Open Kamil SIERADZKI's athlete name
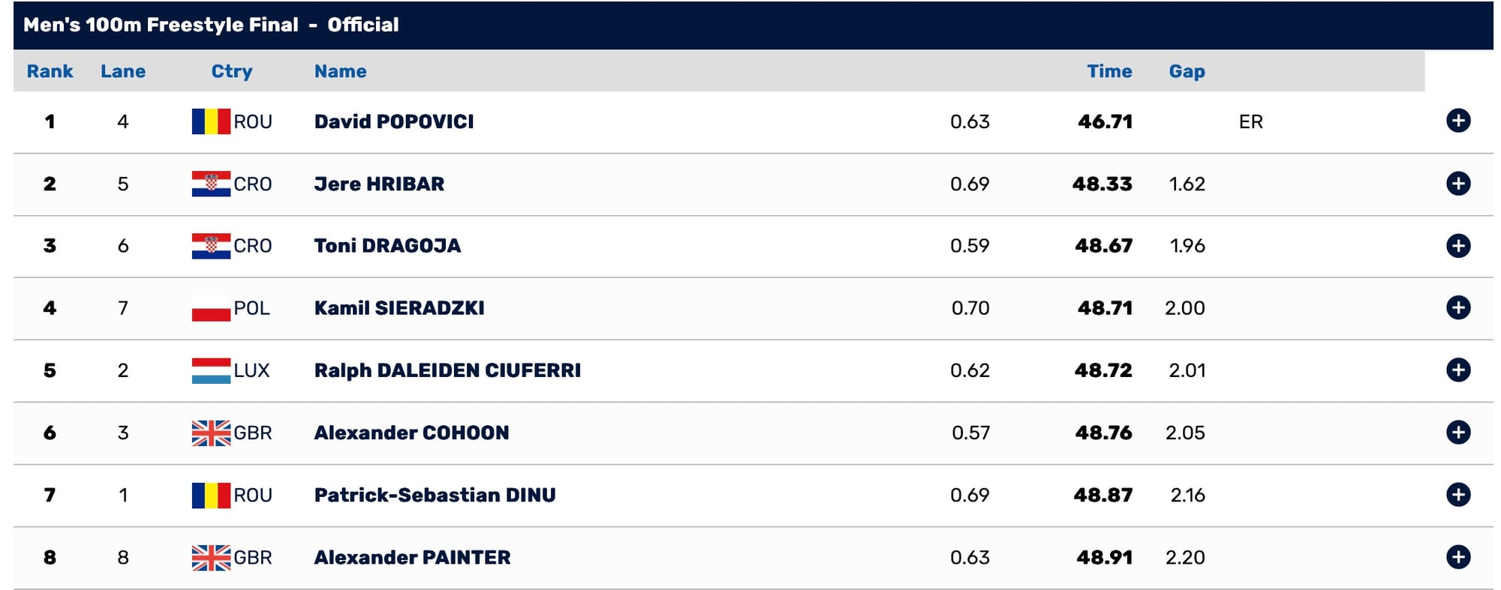1501x590 pixels. point(399,308)
